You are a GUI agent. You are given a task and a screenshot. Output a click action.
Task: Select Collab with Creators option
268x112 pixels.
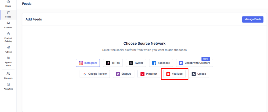tap(194, 63)
